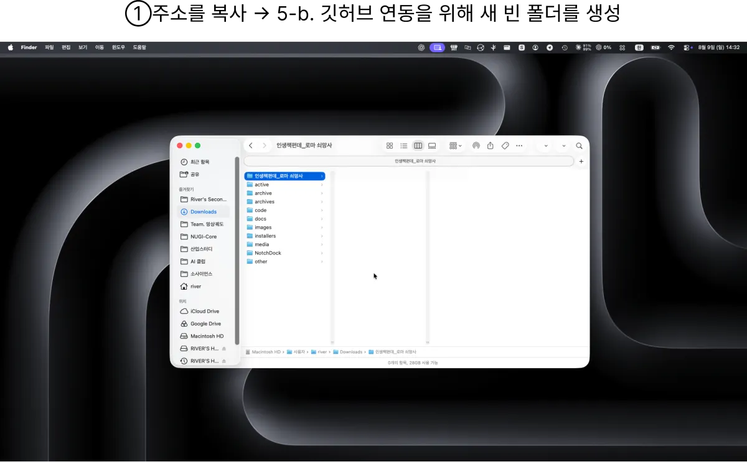Open the first chevron dropdown left of search
The image size is (747, 462).
pos(546,146)
